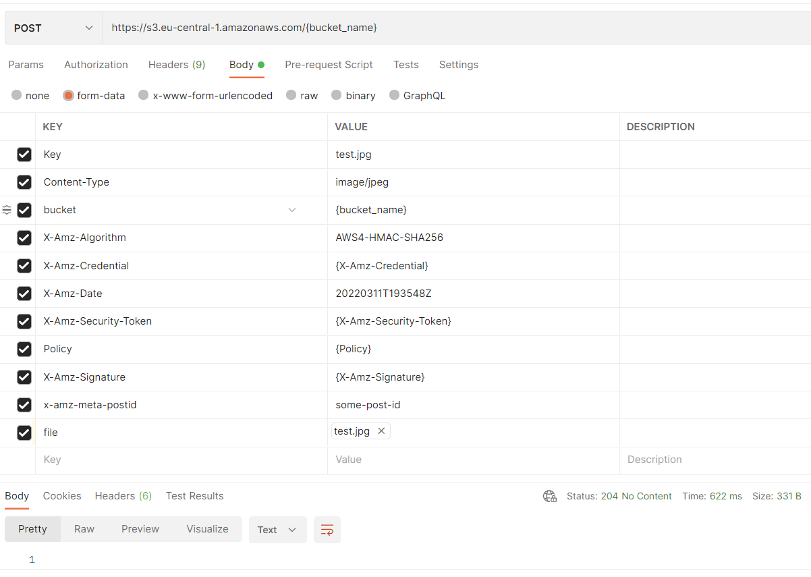The width and height of the screenshot is (811, 577).
Task: Uncheck the file row checkbox
Action: click(24, 433)
